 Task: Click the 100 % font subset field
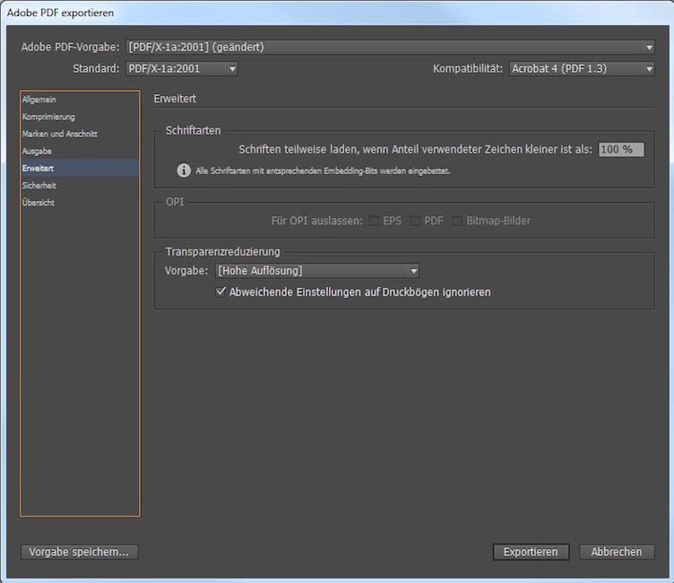(621, 149)
